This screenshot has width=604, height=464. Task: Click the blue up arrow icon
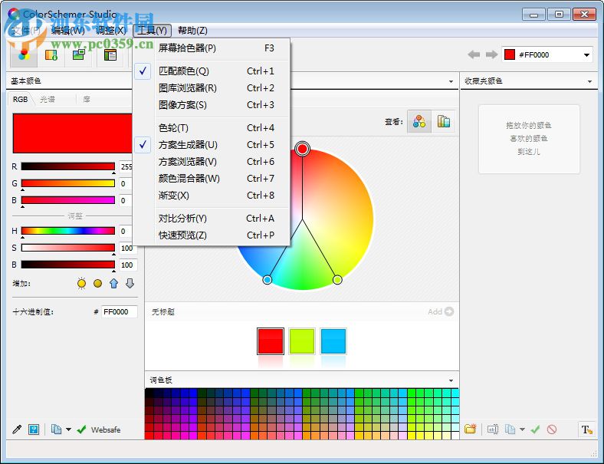pyautogui.click(x=113, y=284)
